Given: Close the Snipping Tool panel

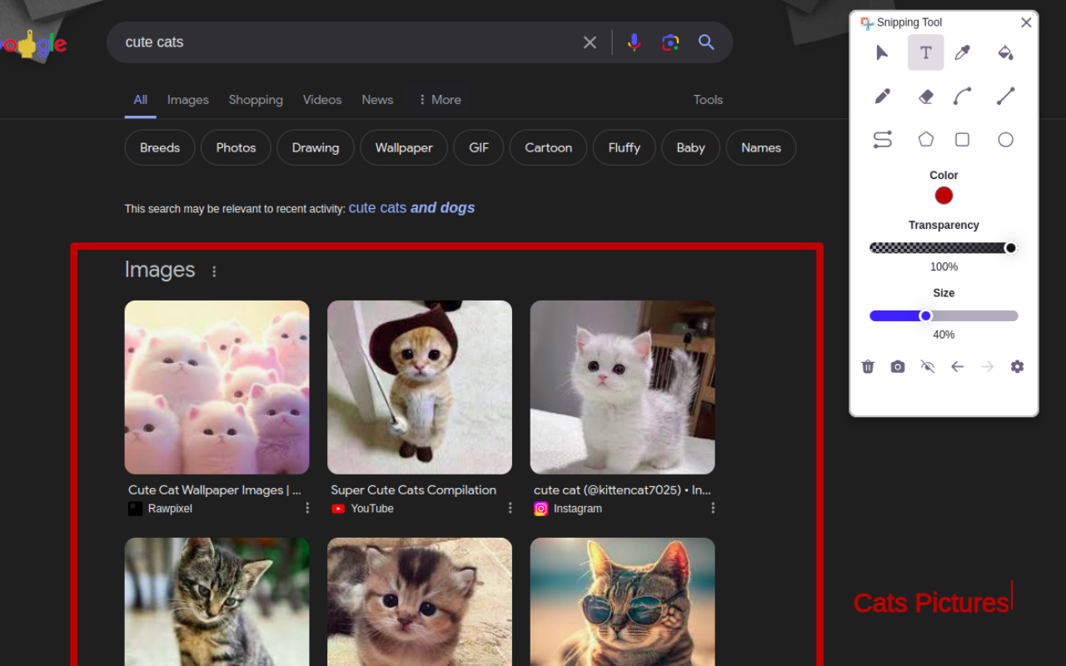Looking at the screenshot, I should coord(1026,22).
